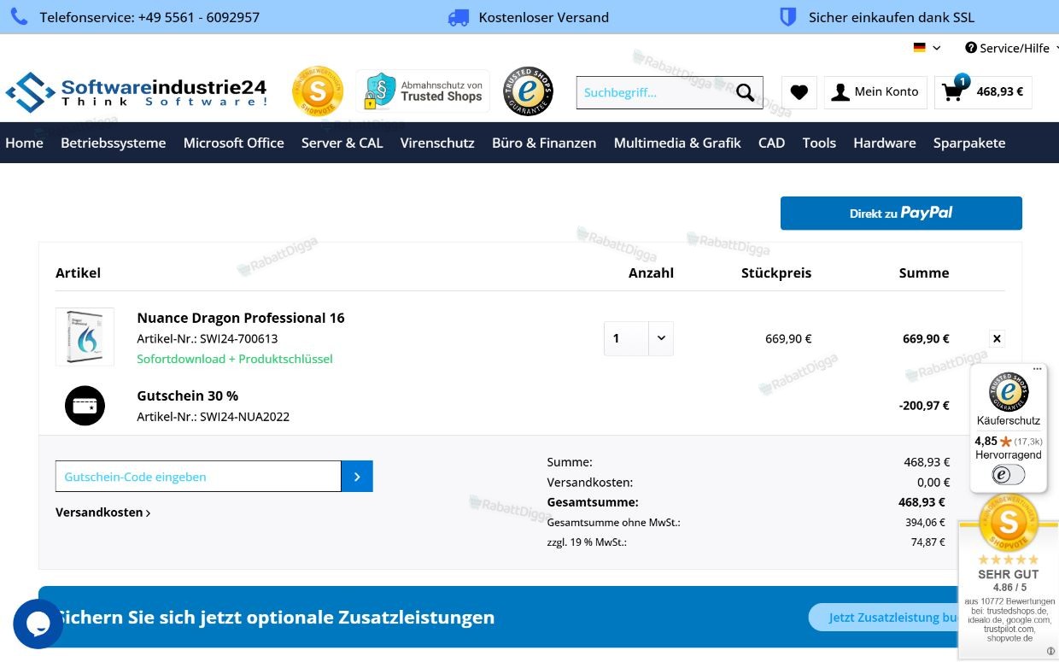Open the live chat bubble

click(x=38, y=624)
